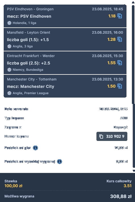Open info icon next to Podatek od gier
Viewport: 135px width, 202px height.
pyautogui.click(x=35, y=148)
